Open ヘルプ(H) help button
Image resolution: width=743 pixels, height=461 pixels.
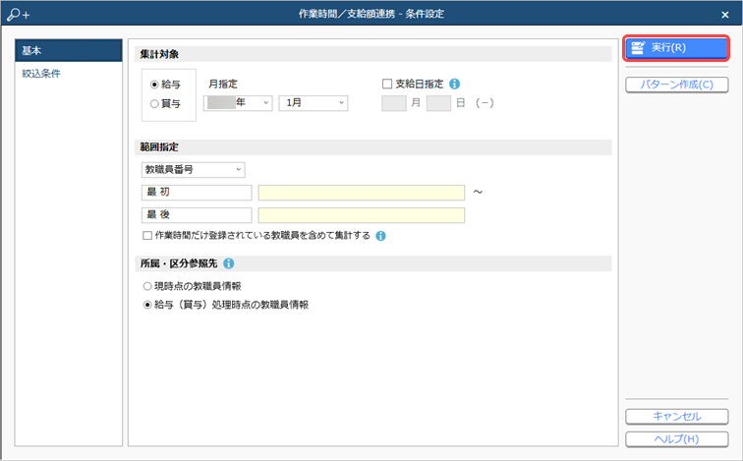[x=676, y=439]
